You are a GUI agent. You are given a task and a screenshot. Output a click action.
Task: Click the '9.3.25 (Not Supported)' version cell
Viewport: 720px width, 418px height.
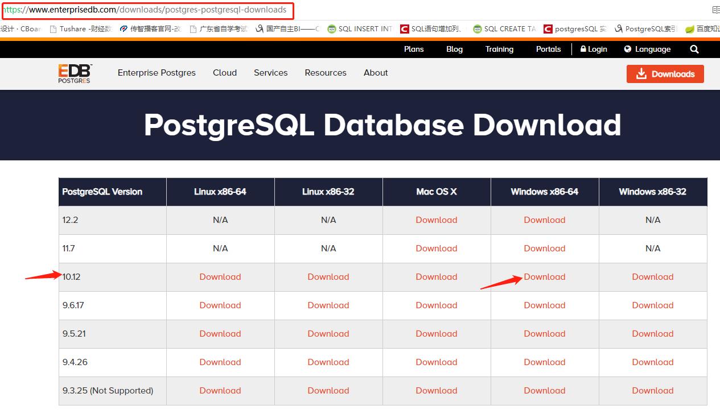[x=113, y=391]
